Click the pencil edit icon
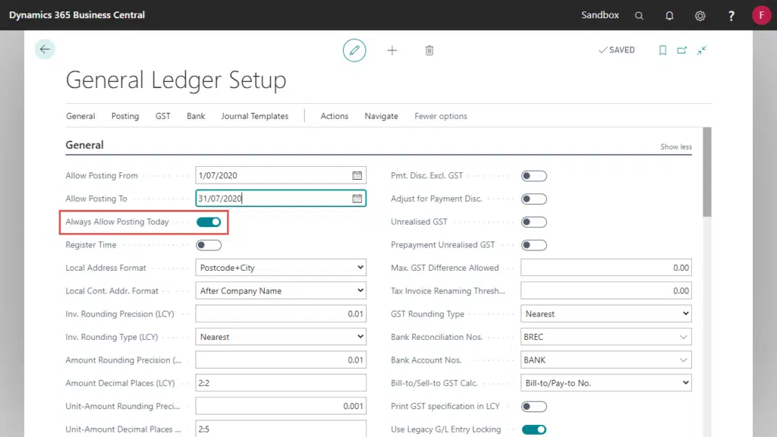Screen dimensions: 777x437 click(354, 50)
